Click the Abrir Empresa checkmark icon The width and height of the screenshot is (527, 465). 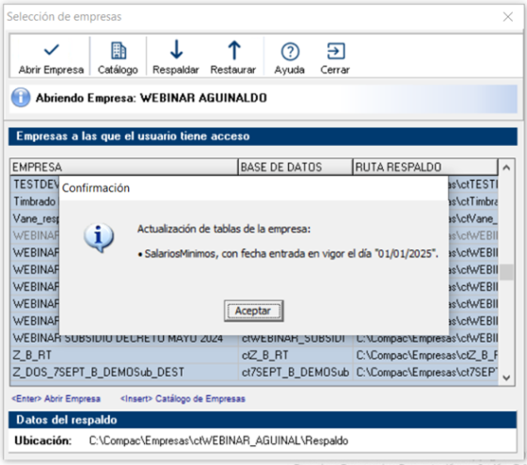point(51,51)
